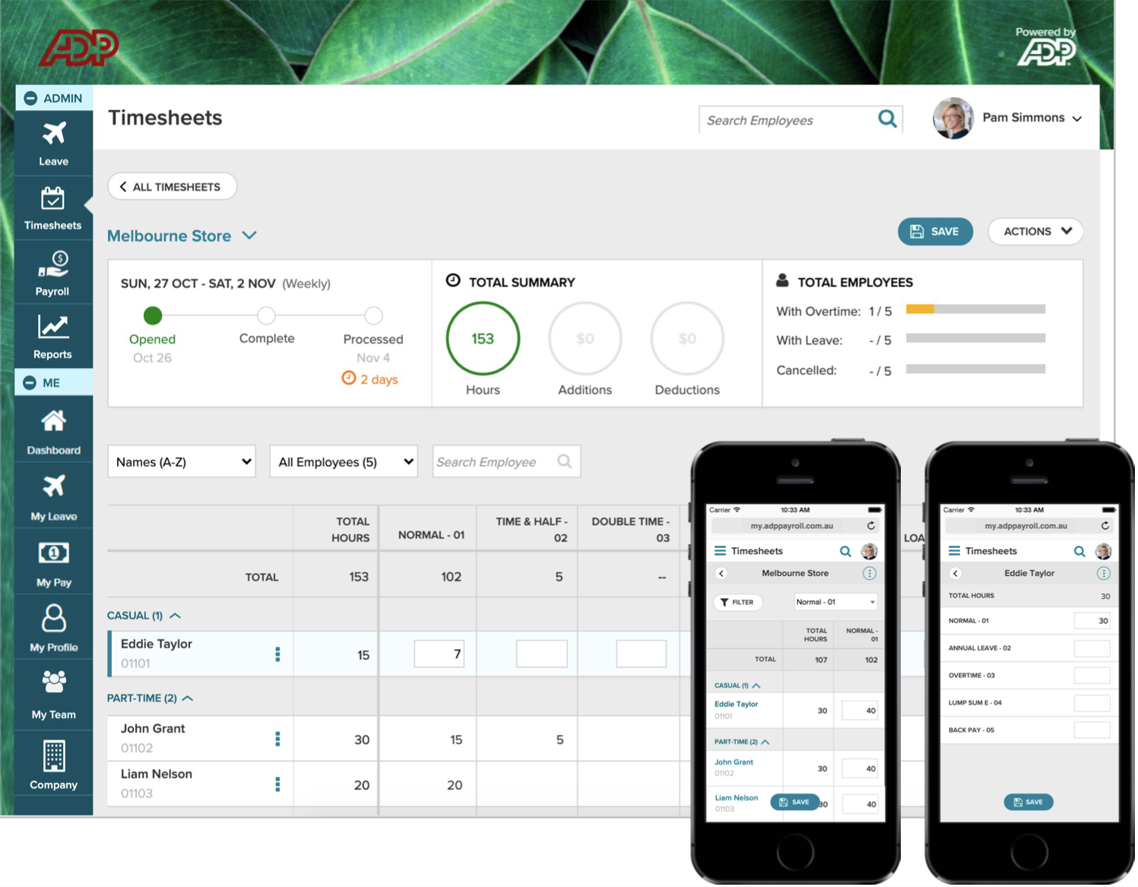The width and height of the screenshot is (1138, 887).
Task: Open the ACTIONS dropdown
Action: pyautogui.click(x=1035, y=232)
